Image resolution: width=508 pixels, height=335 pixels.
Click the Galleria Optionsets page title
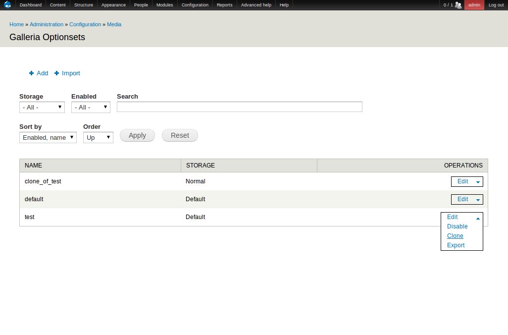48,37
